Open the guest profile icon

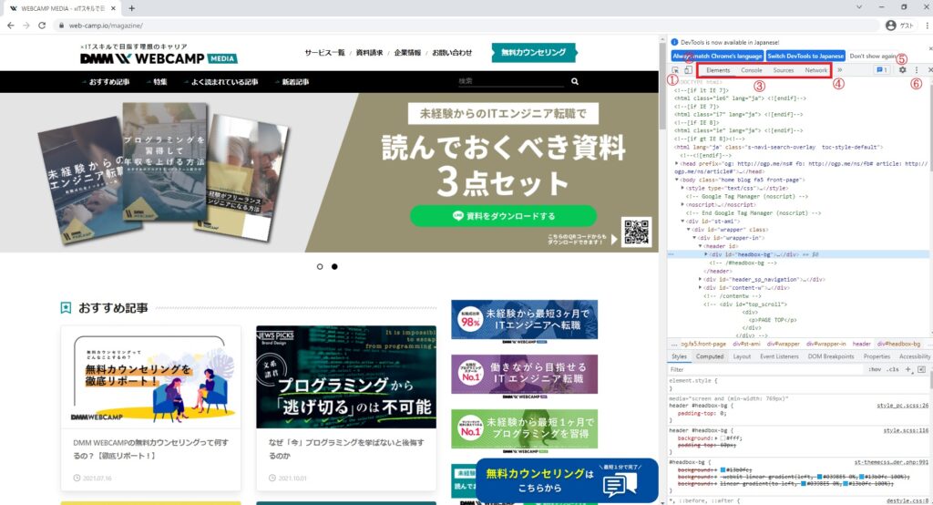coord(891,25)
